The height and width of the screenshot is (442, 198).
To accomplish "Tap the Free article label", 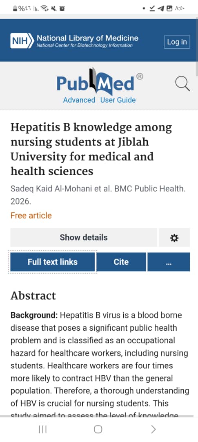I will (x=31, y=216).
